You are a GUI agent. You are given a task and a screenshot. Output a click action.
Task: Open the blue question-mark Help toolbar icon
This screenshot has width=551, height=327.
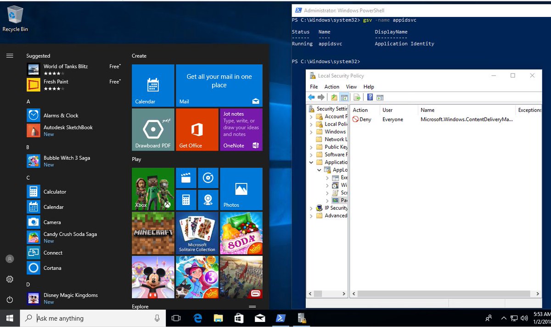pos(370,97)
